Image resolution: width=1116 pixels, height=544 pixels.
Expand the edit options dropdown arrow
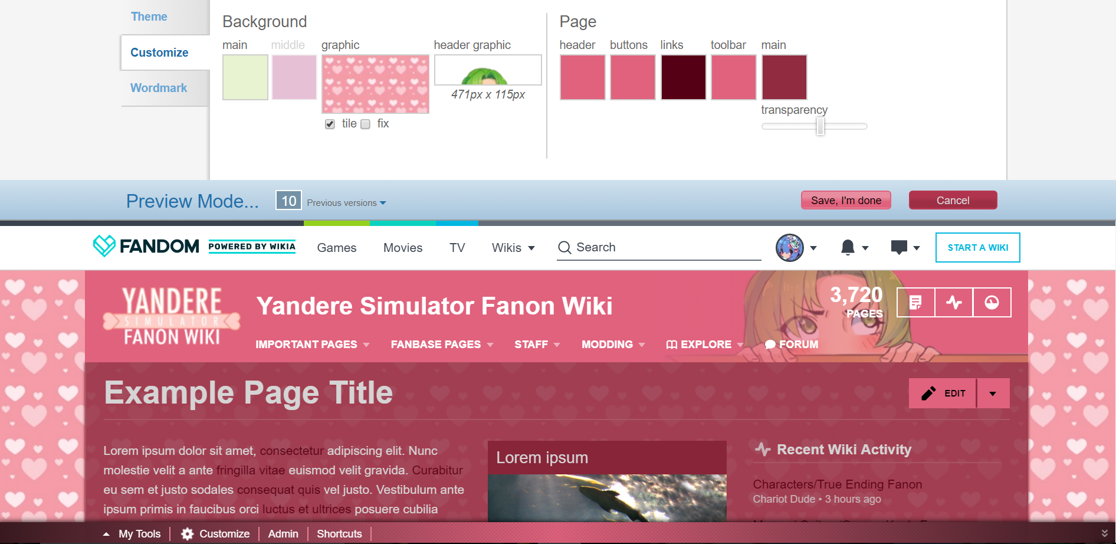click(993, 393)
